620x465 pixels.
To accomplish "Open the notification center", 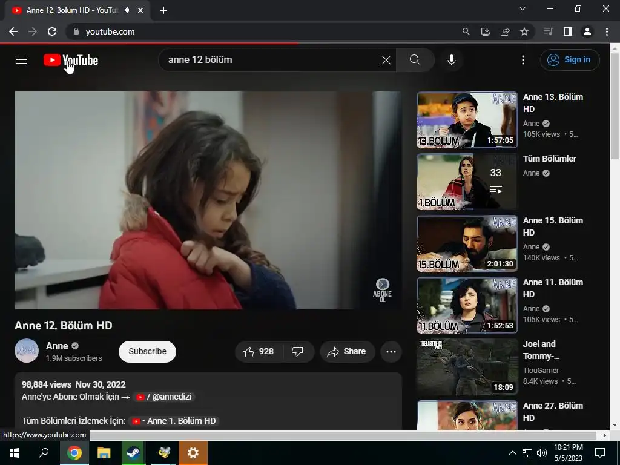I will (x=600, y=453).
